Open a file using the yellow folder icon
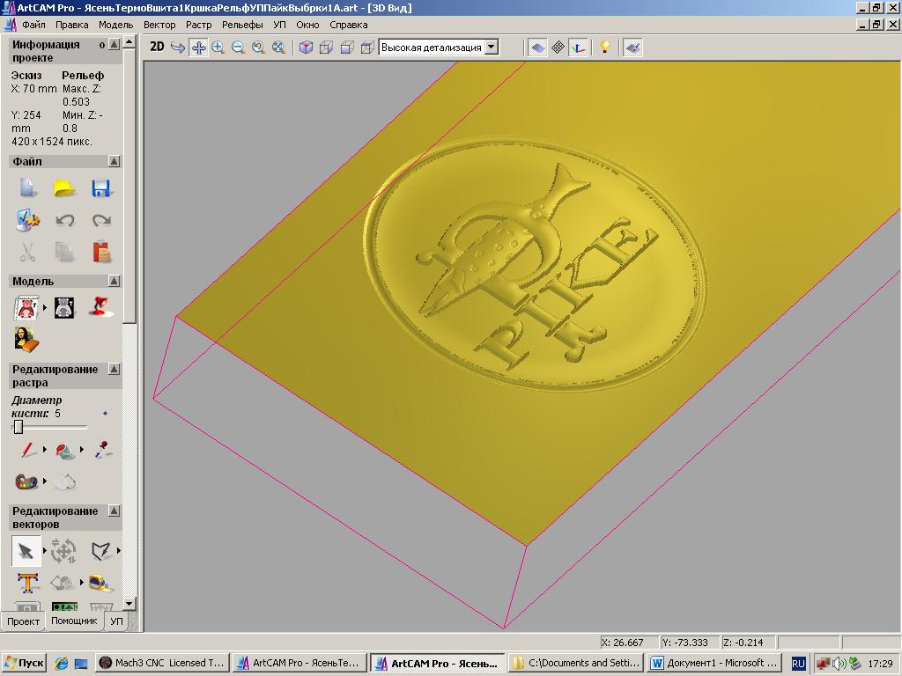This screenshot has width=902, height=676. [x=64, y=188]
